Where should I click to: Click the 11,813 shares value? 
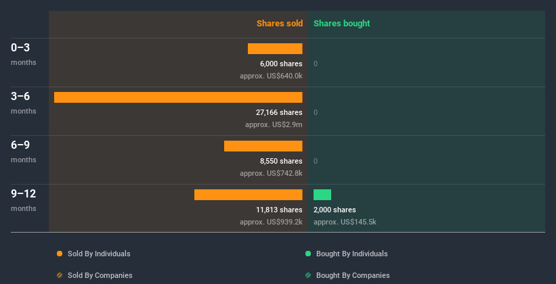click(279, 210)
